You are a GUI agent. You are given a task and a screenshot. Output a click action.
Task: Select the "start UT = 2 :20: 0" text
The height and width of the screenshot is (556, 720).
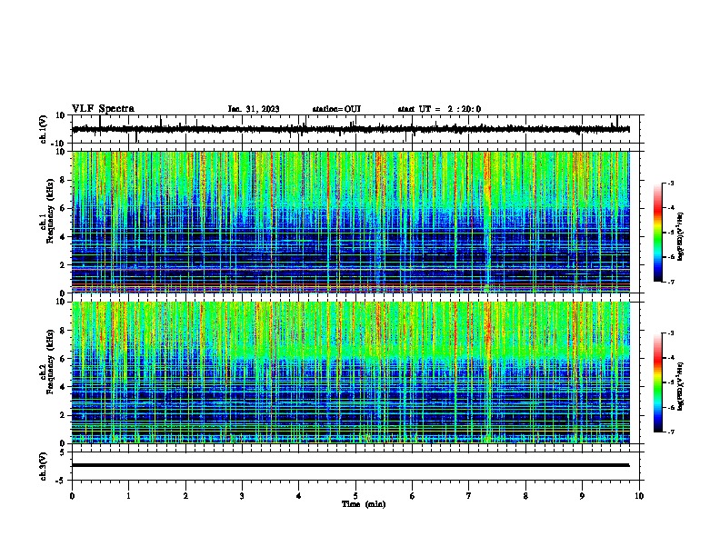click(x=439, y=109)
